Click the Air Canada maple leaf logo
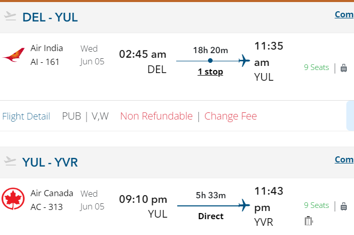Image resolution: width=354 pixels, height=235 pixels. pos(13,199)
